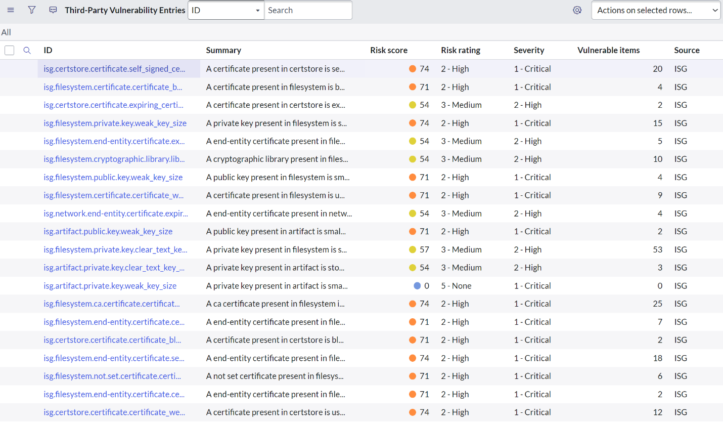Open the list chat/feedback icon
Viewport: 723px width, 423px height.
(53, 10)
